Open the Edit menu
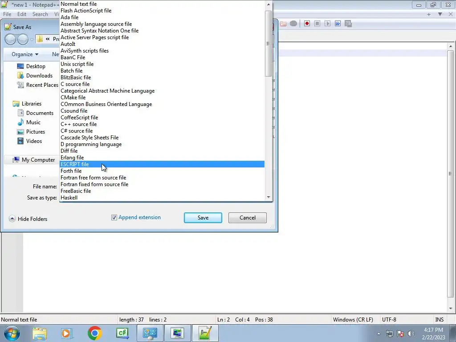 coord(22,14)
